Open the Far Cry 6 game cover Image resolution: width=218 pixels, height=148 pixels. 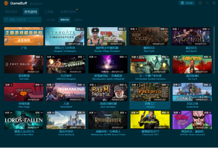point(192,64)
